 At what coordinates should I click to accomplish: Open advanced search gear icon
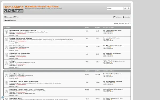click(x=128, y=8)
